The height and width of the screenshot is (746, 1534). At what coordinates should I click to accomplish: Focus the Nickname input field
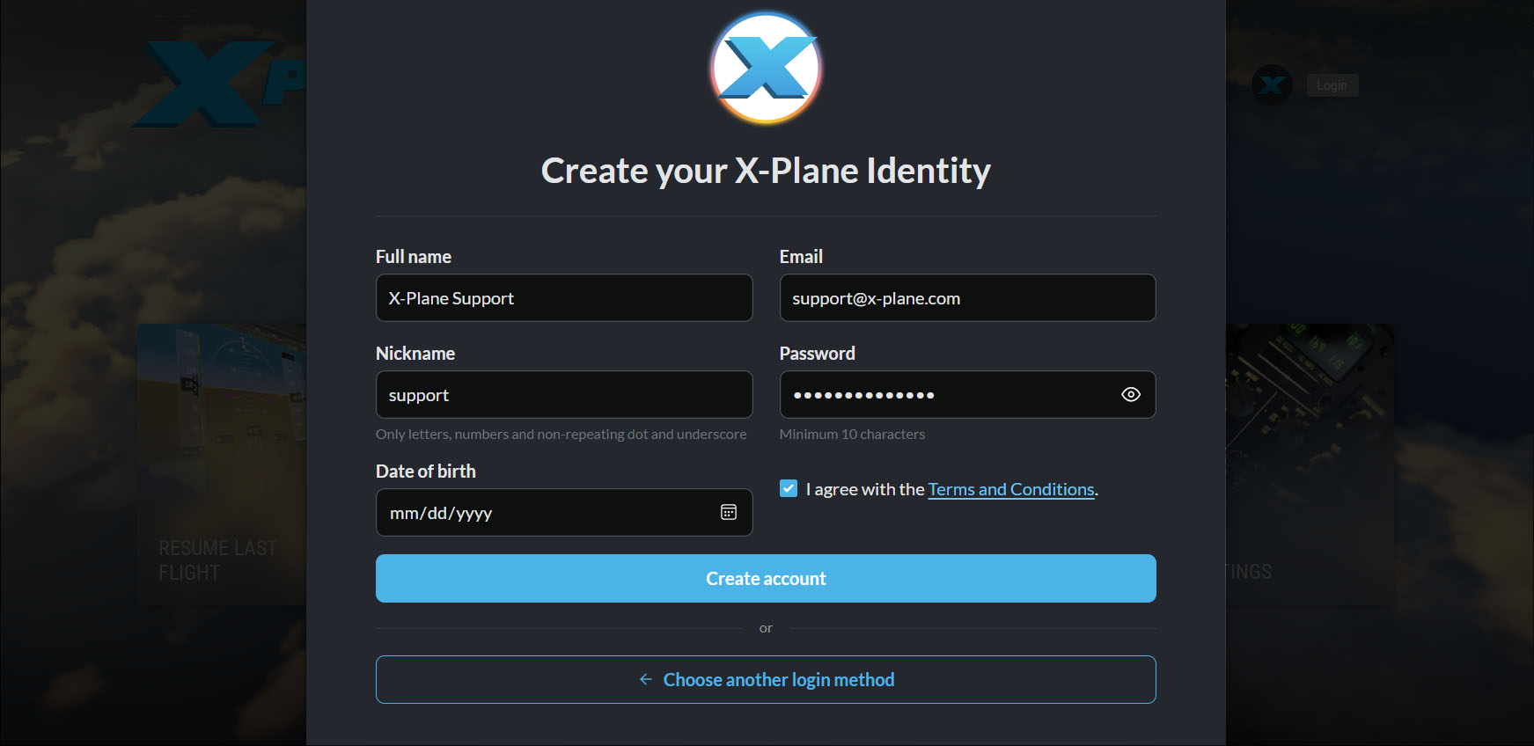(x=564, y=395)
